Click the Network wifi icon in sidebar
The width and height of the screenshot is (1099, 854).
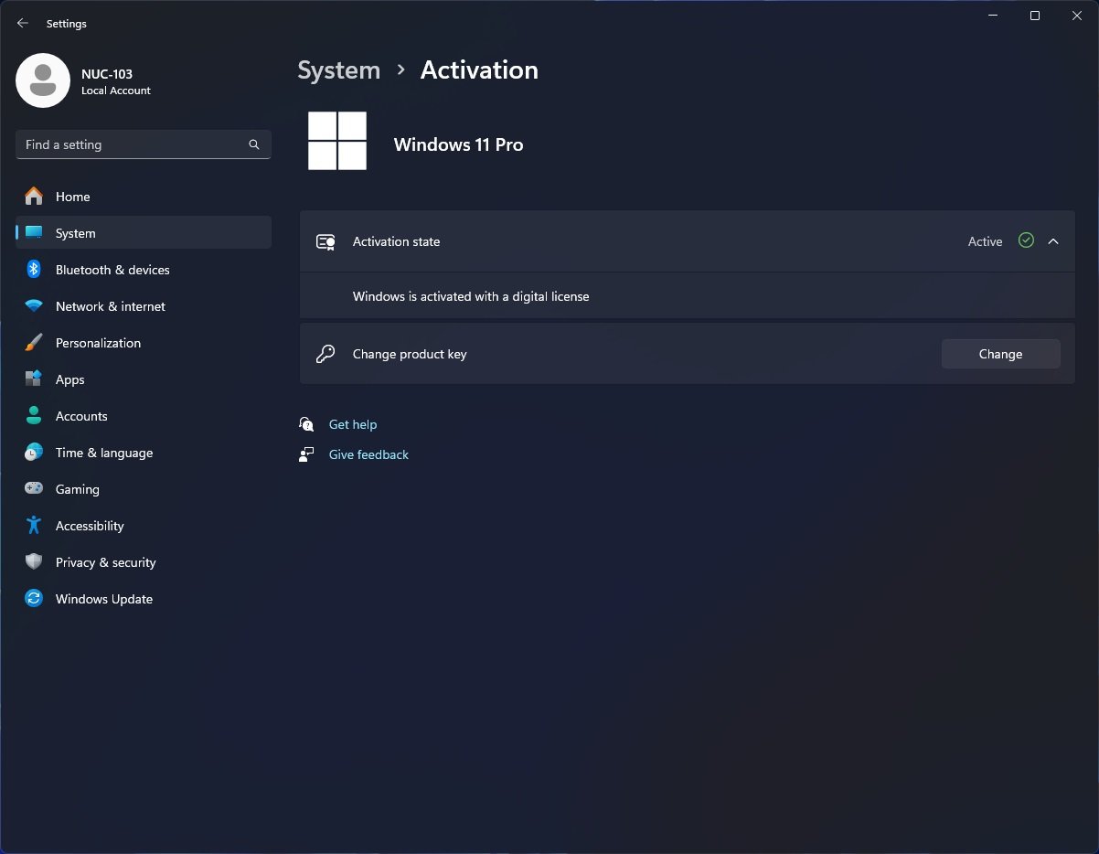point(34,306)
